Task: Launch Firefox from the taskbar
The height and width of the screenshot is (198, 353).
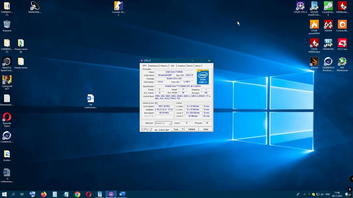Action: click(44, 194)
